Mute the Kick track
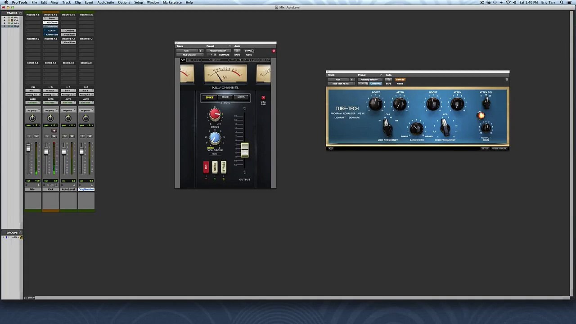Viewport: 576px width, 324px height. point(54,136)
